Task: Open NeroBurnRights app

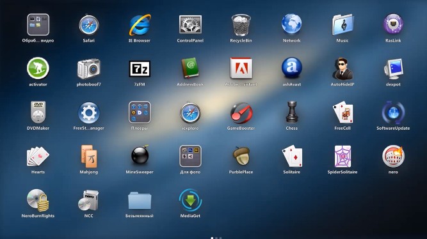Action: click(x=38, y=200)
